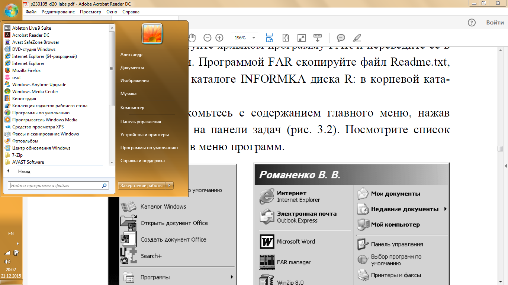Click Start menu list scroll-up arrow
Viewport: 508px width, 285px height.
112,27
